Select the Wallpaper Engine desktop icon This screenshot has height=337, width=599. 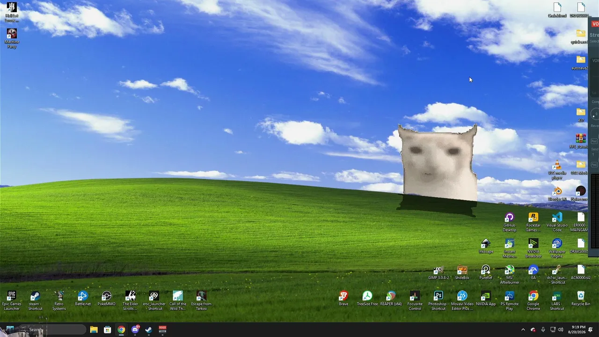pos(557,248)
